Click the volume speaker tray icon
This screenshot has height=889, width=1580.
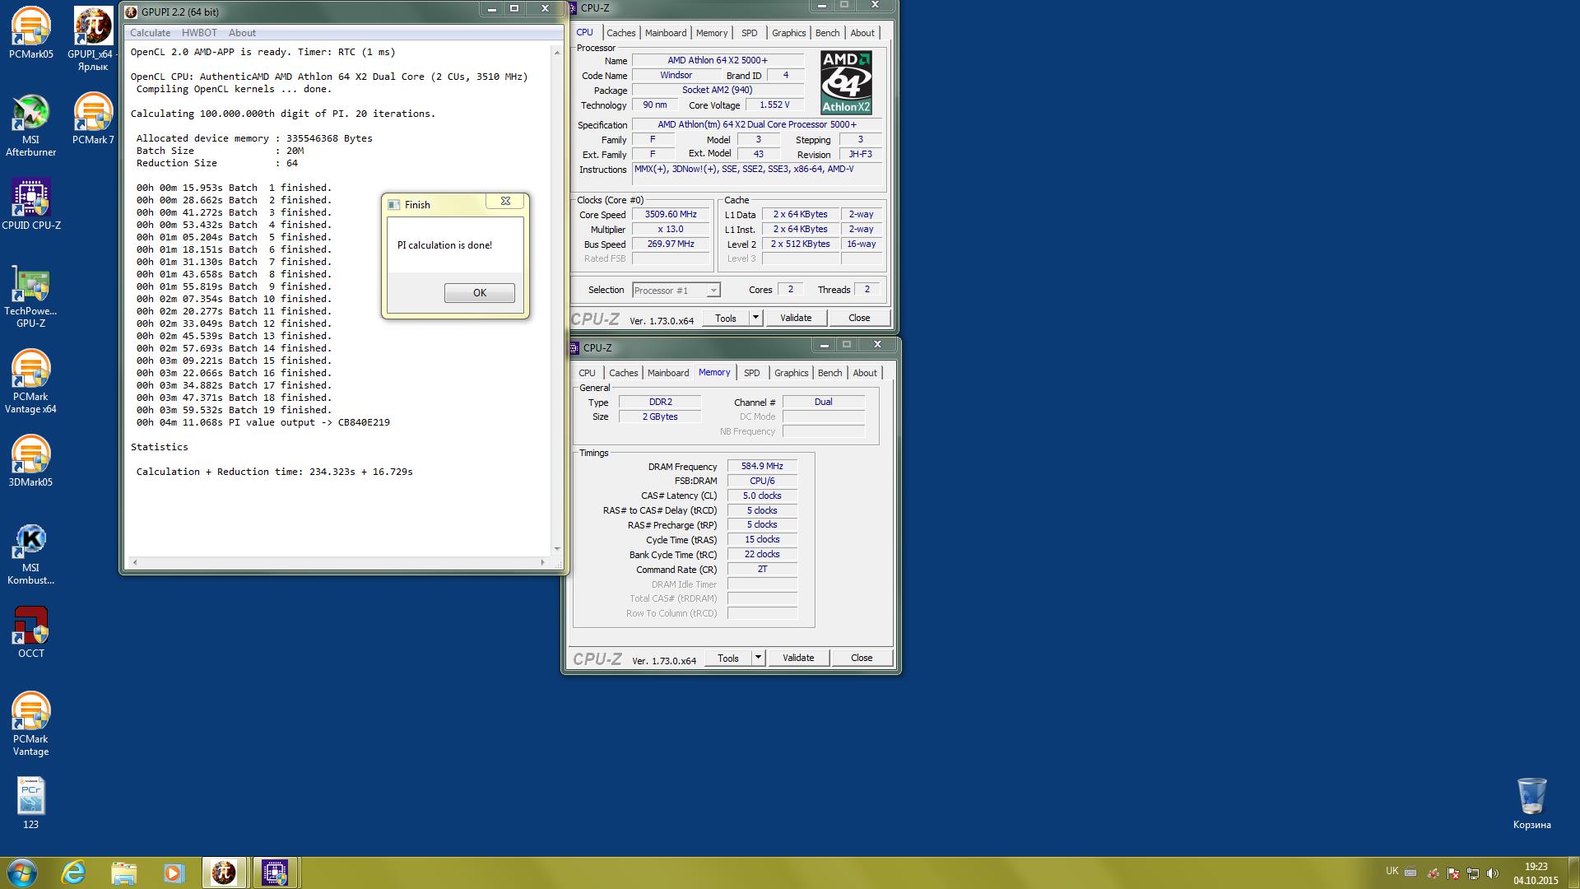pos(1493,873)
